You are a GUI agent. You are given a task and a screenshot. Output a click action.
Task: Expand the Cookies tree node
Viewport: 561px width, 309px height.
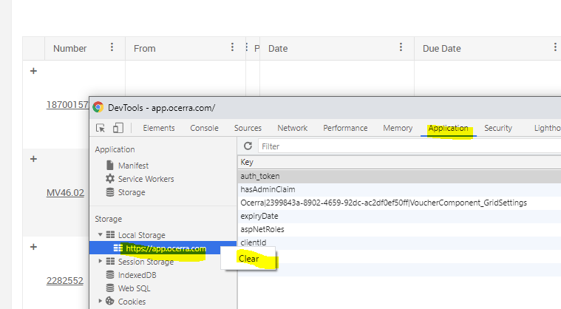[101, 301]
